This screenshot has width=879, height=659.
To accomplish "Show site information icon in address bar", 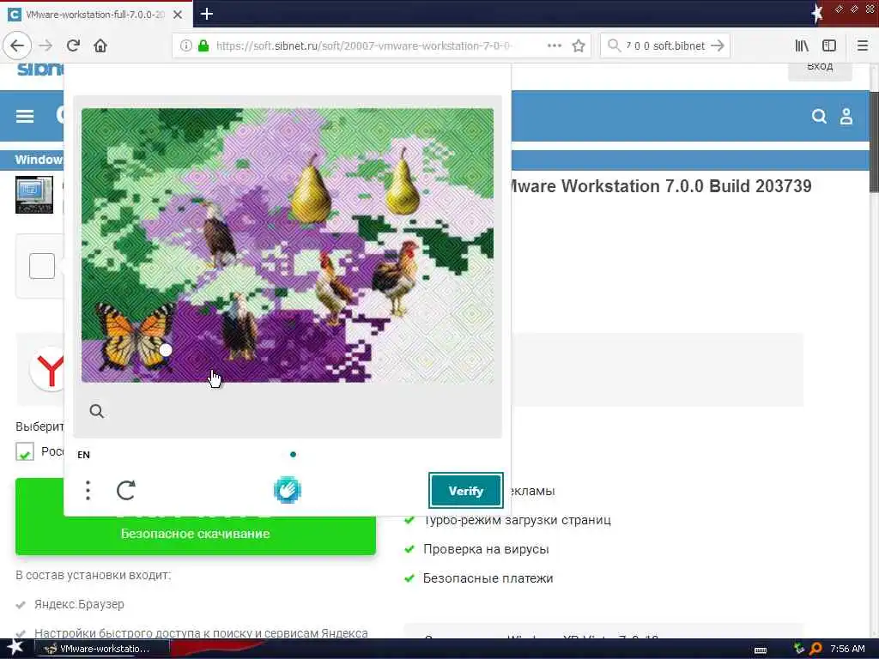I will pos(186,45).
